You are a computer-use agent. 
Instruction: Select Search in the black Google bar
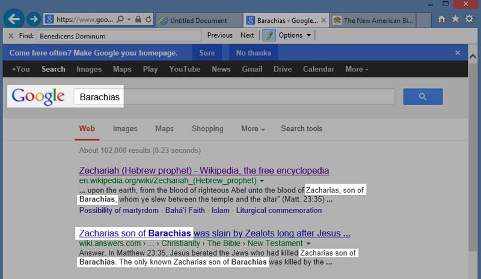[x=54, y=69]
